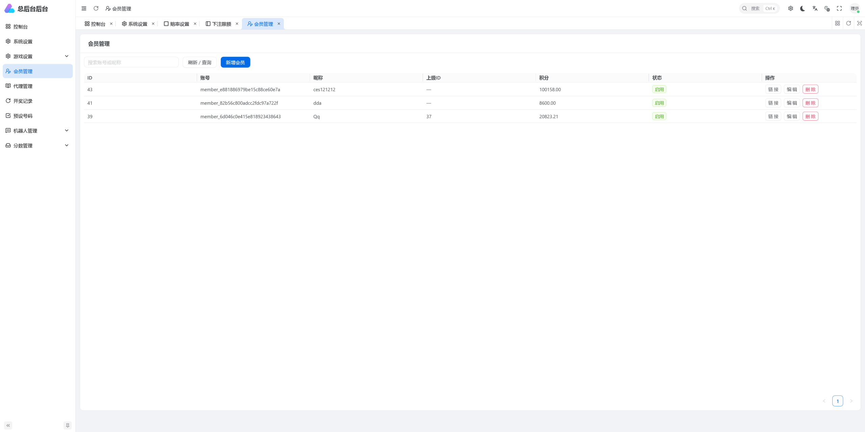Go to 代理管理 in the sidebar
The image size is (865, 432).
[38, 86]
